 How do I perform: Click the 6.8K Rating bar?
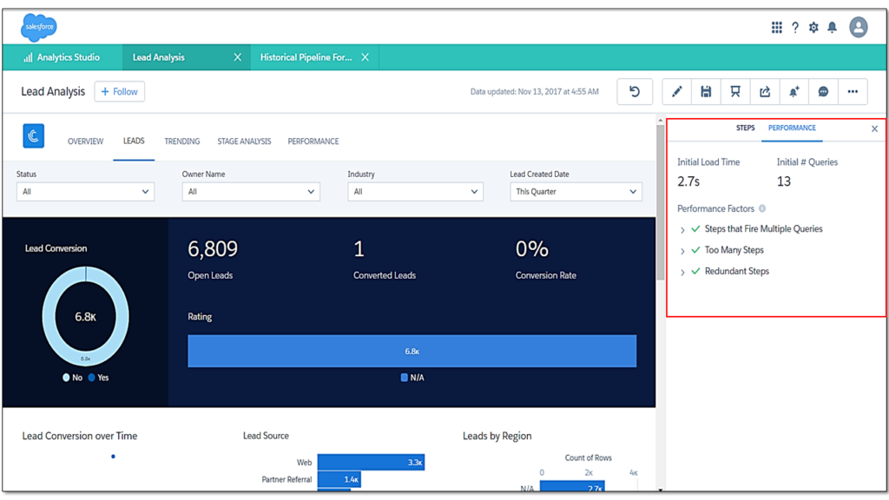[412, 351]
